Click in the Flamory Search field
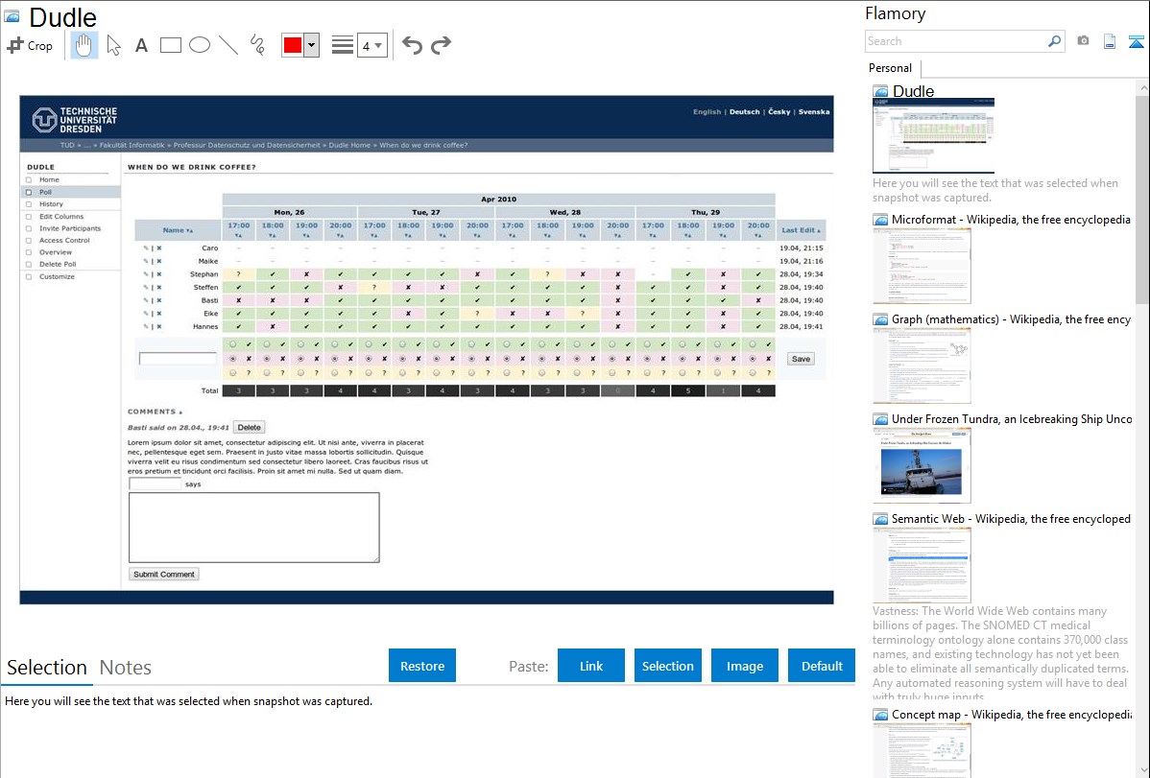 pos(956,41)
